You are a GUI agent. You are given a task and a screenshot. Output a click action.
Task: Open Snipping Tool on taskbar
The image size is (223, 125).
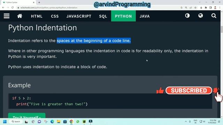[46, 122]
